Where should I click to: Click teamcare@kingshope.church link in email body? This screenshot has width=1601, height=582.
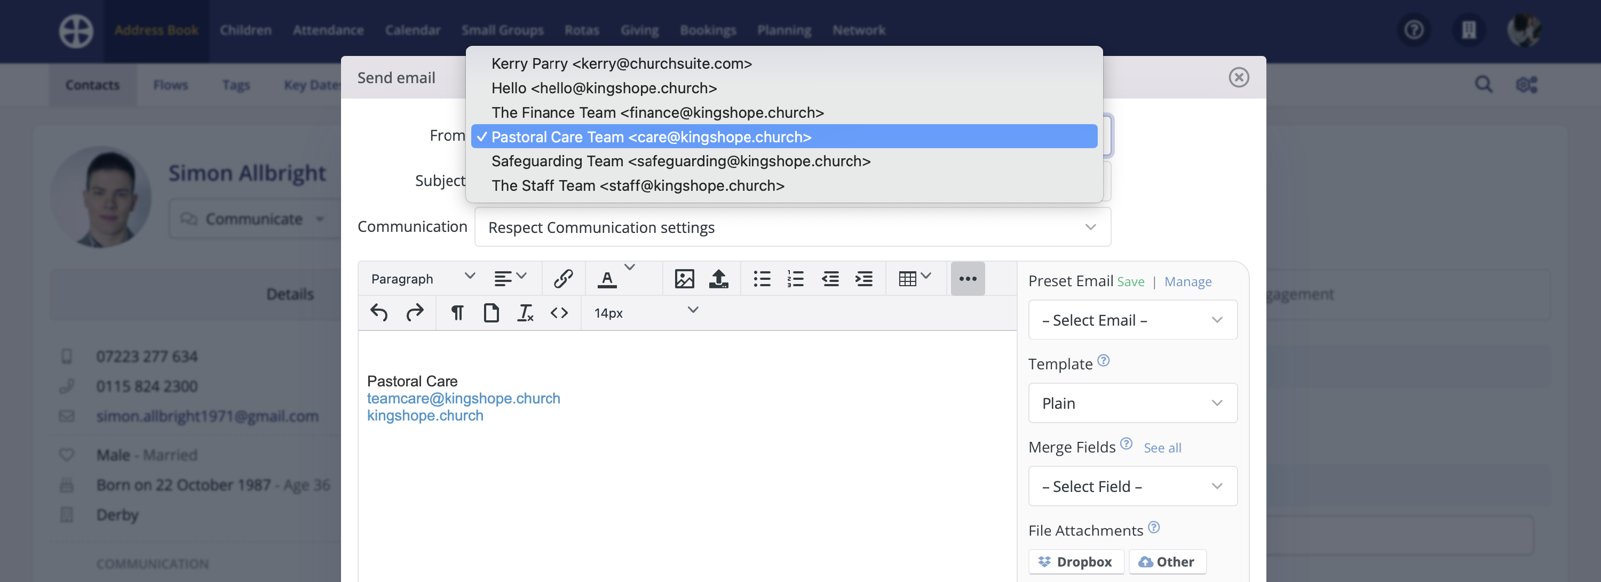coord(464,398)
